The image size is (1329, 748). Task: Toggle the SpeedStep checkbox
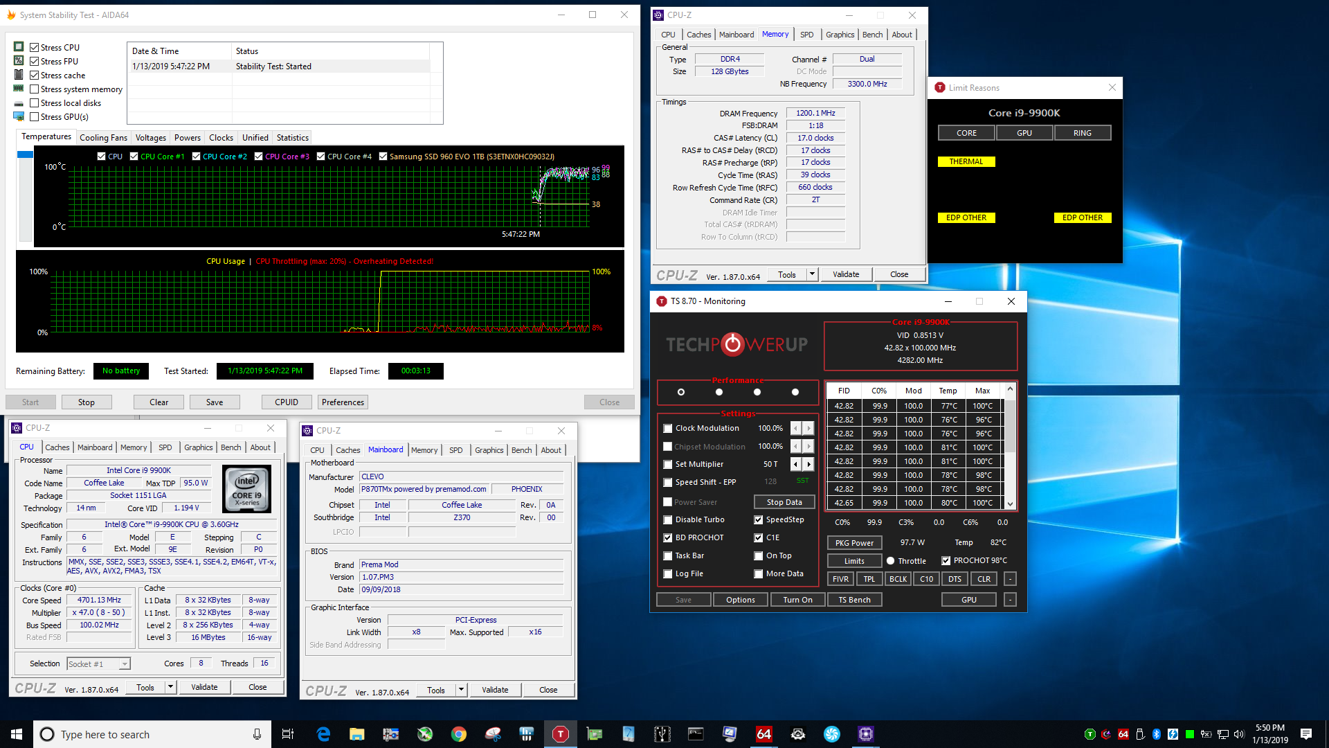(x=759, y=519)
